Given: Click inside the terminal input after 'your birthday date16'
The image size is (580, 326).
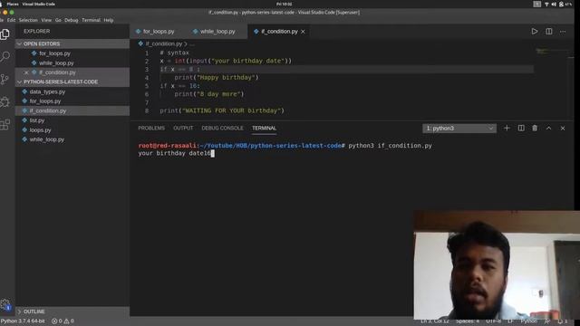Looking at the screenshot, I should [x=213, y=153].
